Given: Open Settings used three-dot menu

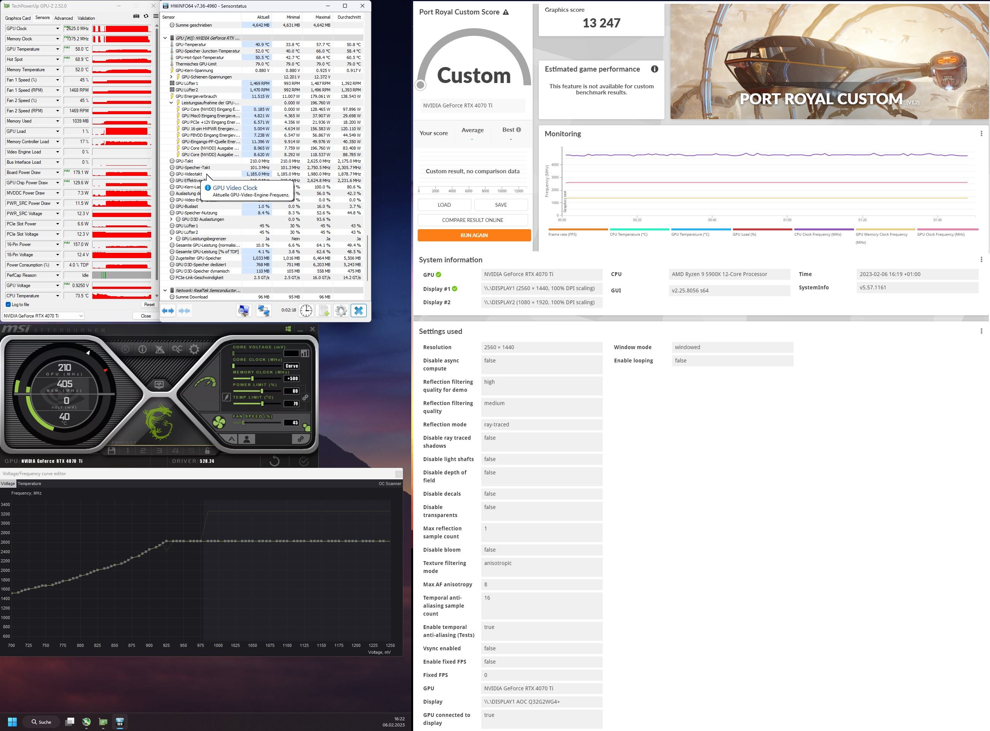Looking at the screenshot, I should click(981, 332).
